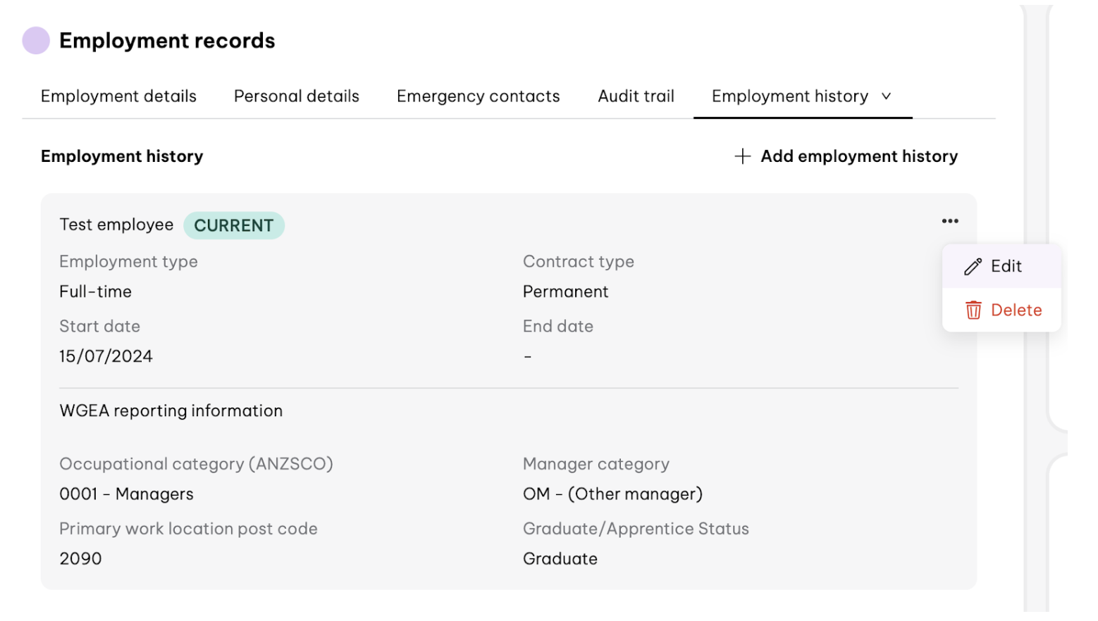The width and height of the screenshot is (1098, 621).
Task: Click the pencil Edit icon
Action: coord(973,267)
